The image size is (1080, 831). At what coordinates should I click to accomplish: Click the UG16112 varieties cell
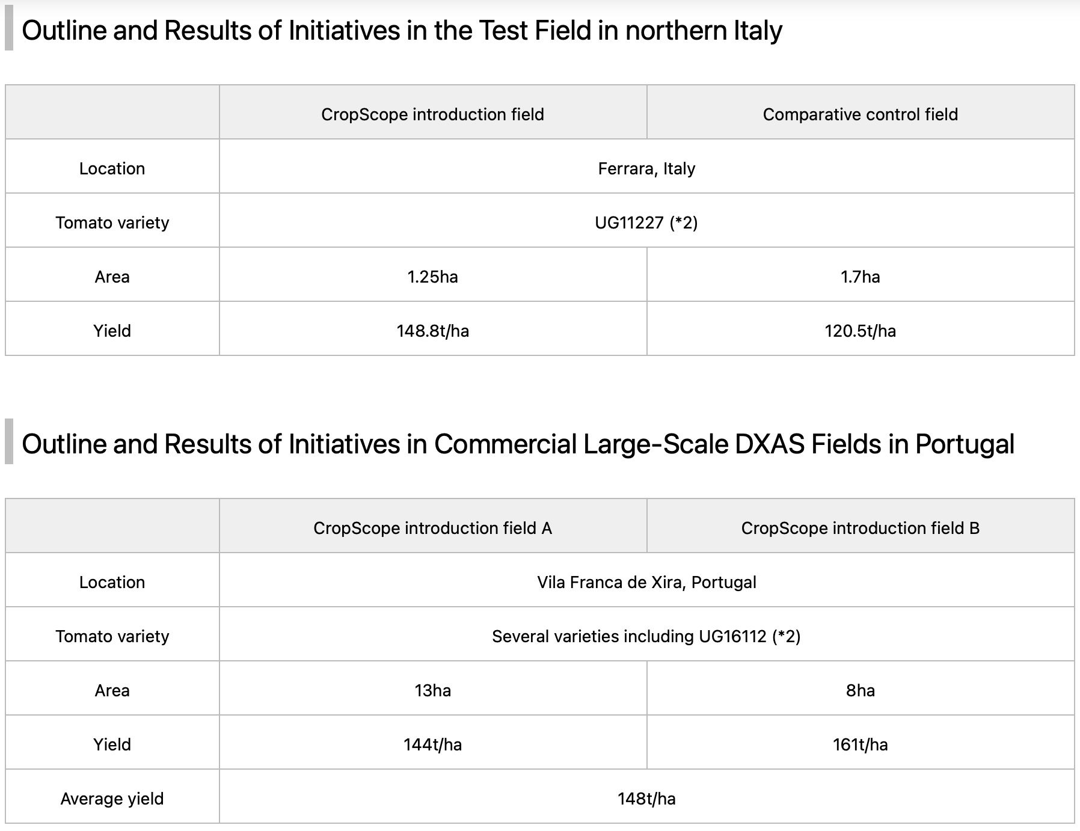pyautogui.click(x=647, y=634)
